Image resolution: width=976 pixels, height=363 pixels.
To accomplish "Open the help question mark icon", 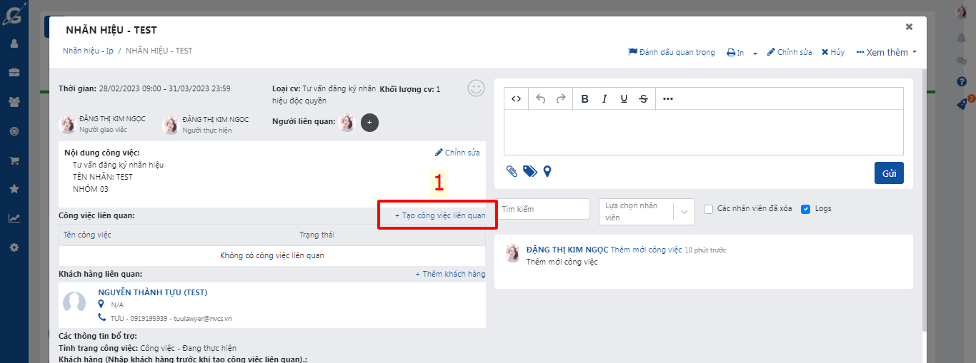I will [962, 81].
